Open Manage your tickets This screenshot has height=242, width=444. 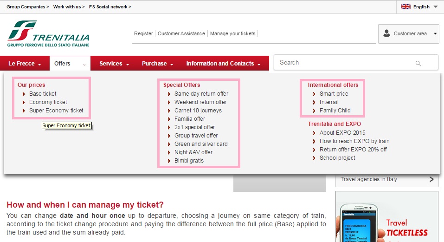[x=232, y=33]
